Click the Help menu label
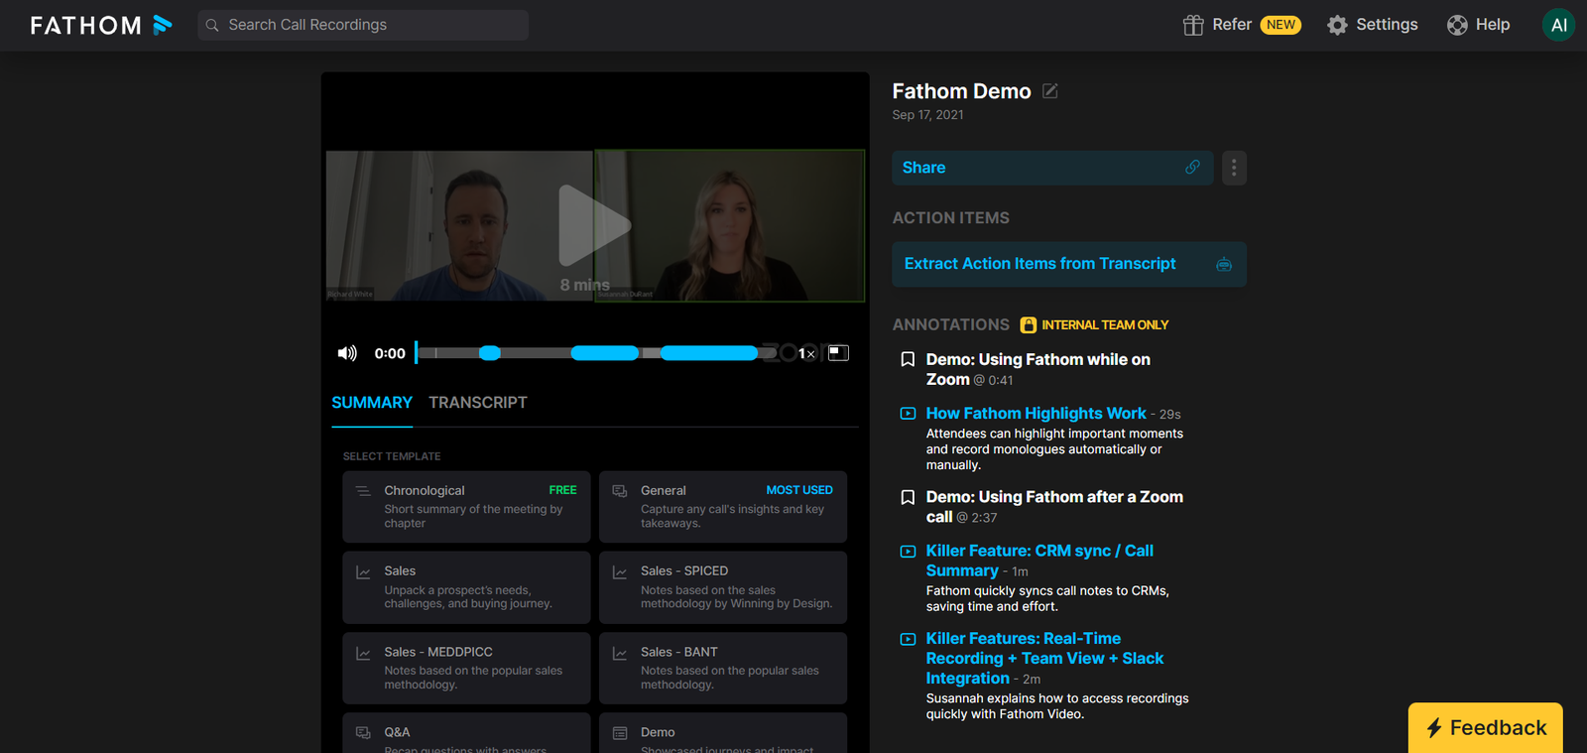Viewport: 1587px width, 753px height. click(x=1493, y=25)
